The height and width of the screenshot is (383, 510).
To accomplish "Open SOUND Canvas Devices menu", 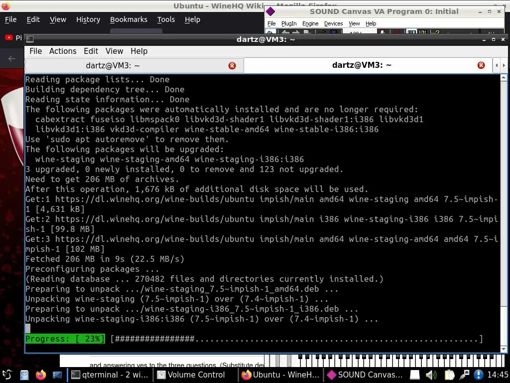I will click(x=333, y=23).
